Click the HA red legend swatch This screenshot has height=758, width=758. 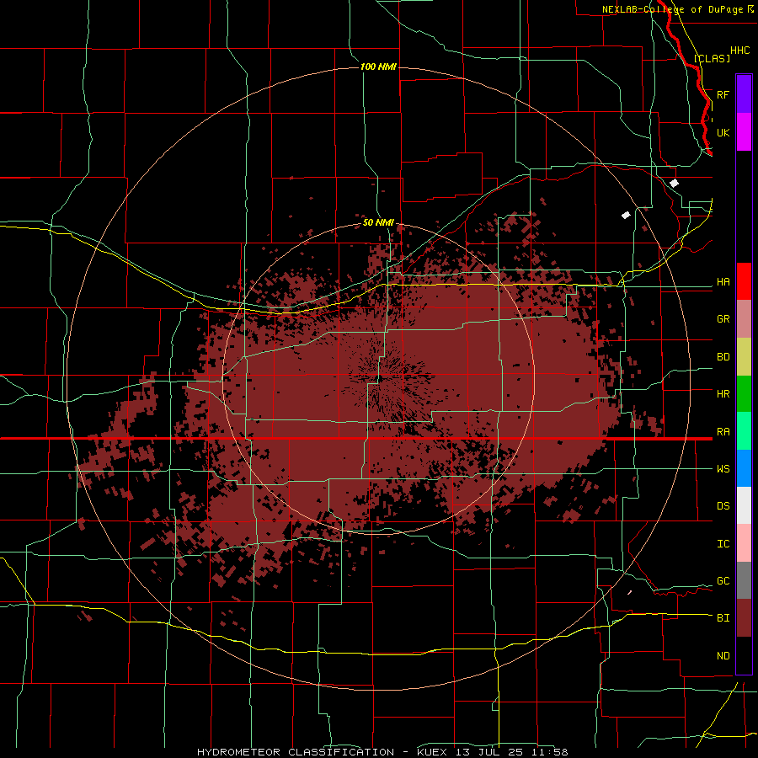[744, 281]
